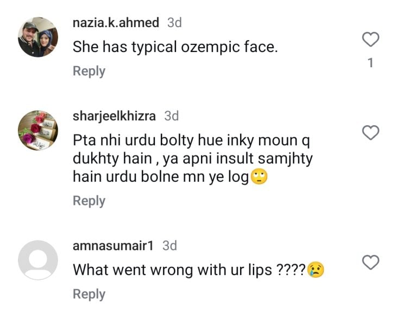
Task: Like nazia.k.ahmed's comment with the heart
Action: (x=370, y=40)
